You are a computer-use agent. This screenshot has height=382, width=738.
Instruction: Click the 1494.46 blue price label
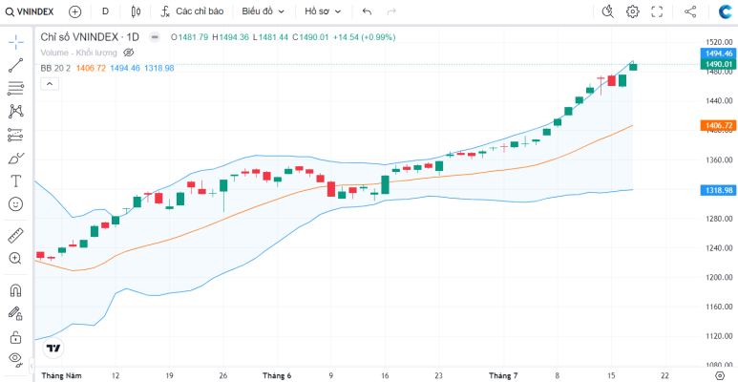tap(719, 53)
